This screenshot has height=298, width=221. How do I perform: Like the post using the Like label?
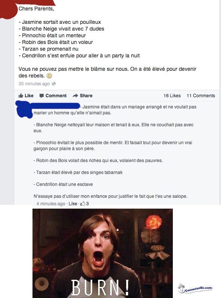[29, 96]
